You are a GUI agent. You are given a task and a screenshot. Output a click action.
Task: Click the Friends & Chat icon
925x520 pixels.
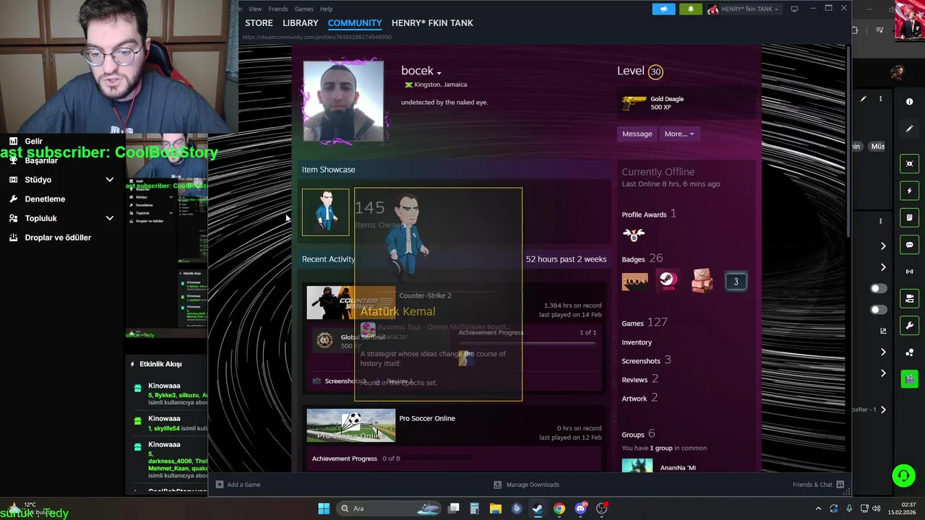[x=840, y=485]
